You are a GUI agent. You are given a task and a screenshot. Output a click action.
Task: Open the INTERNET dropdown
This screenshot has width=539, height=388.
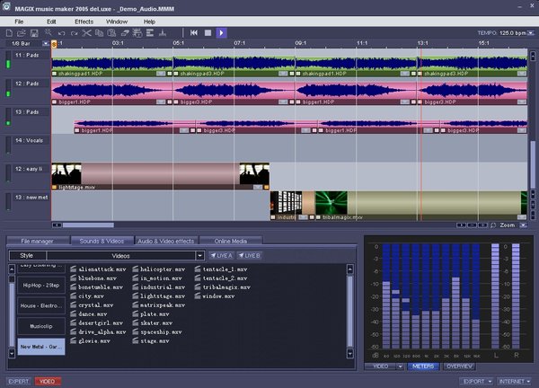point(514,381)
